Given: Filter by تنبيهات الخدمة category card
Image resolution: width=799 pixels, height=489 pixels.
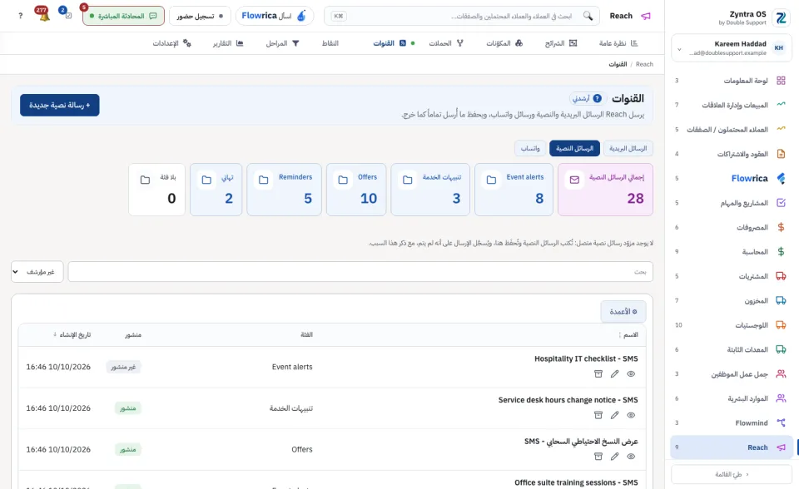Looking at the screenshot, I should [430, 190].
